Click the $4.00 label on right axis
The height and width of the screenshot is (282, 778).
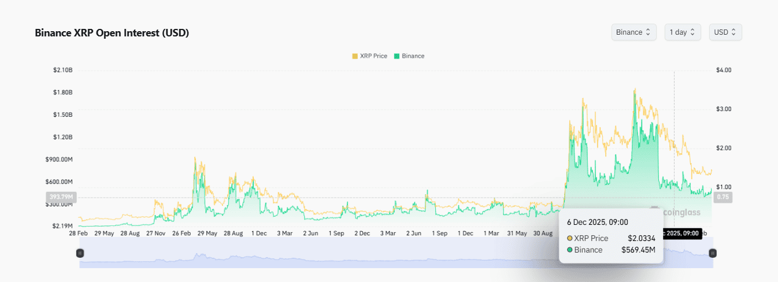click(724, 70)
